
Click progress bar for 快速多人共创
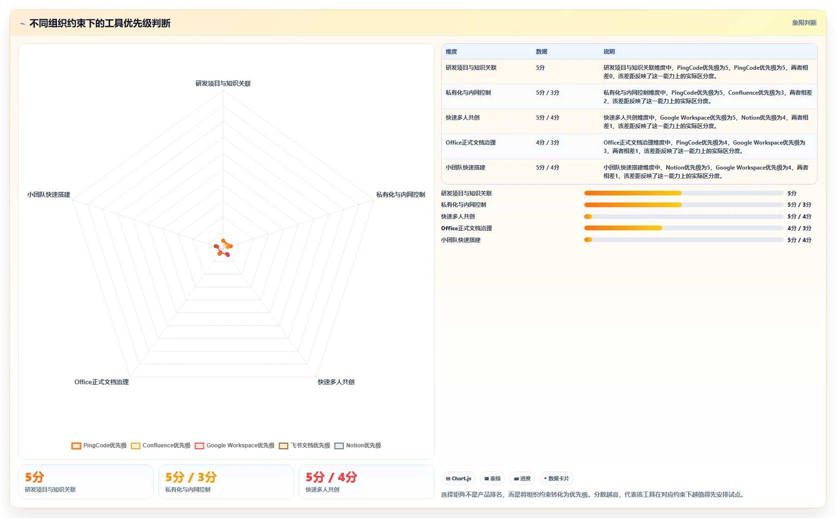[x=684, y=217]
